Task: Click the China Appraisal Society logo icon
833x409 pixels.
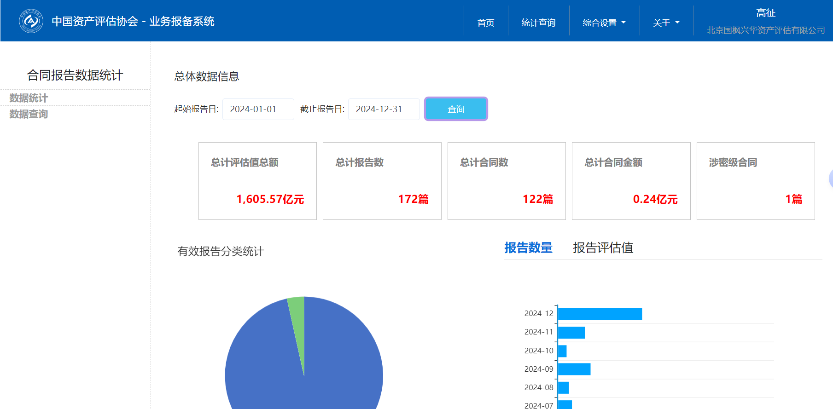Action: point(31,21)
